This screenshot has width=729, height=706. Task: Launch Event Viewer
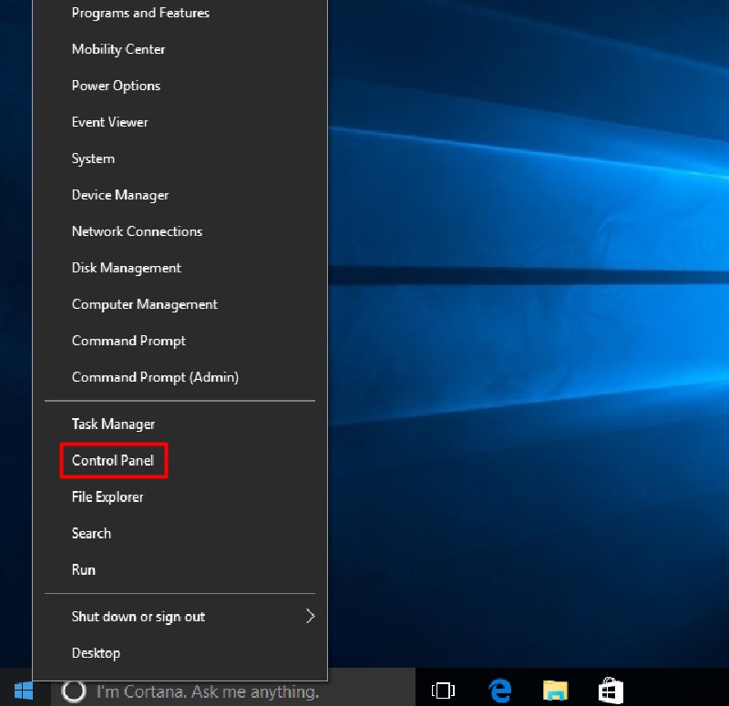tap(109, 122)
